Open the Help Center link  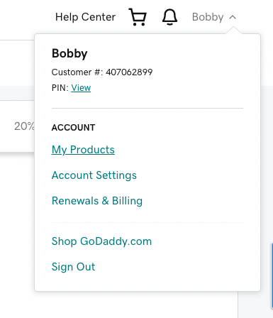(85, 17)
